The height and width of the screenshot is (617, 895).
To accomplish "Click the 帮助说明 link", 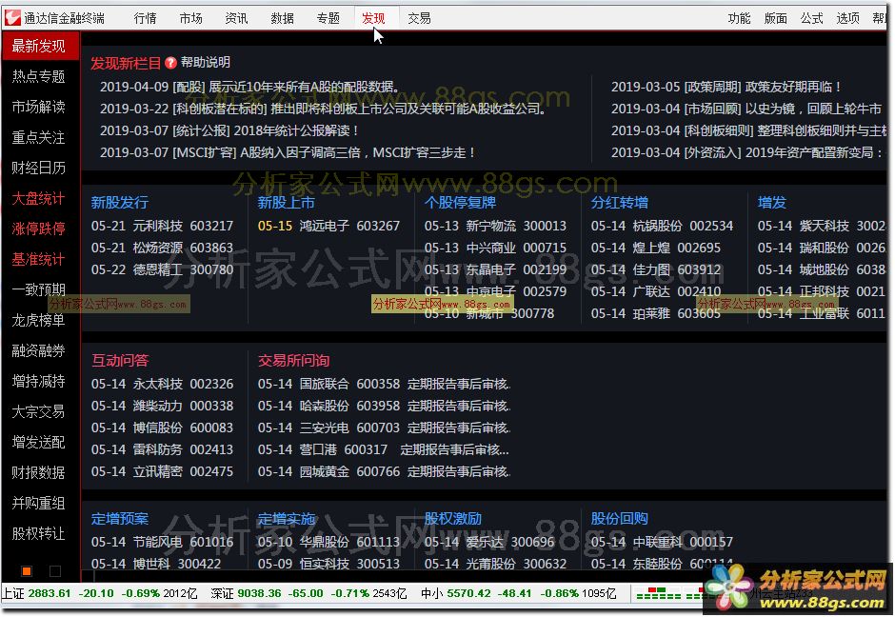I will coord(206,62).
